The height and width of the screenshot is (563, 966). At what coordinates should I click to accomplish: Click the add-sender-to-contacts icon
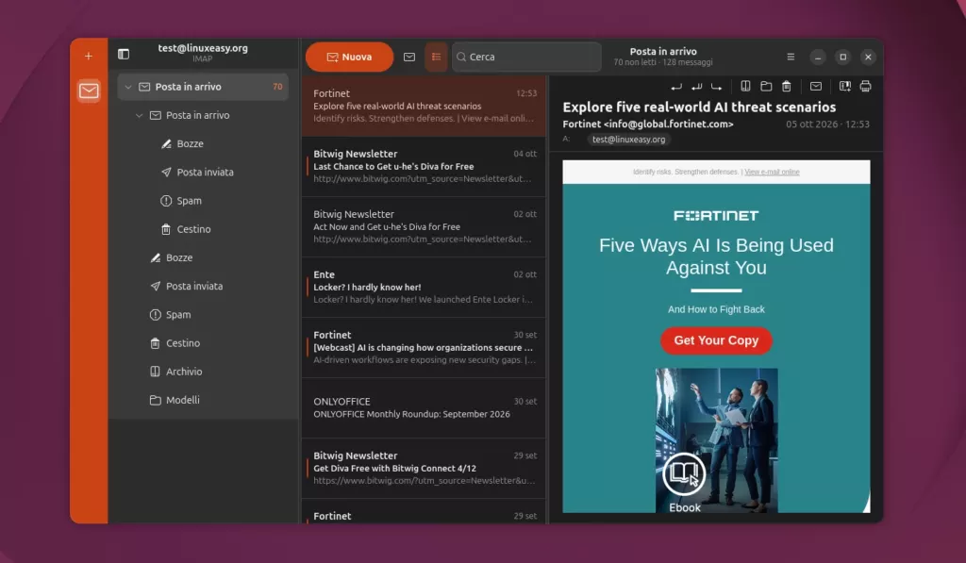pyautogui.click(x=844, y=86)
